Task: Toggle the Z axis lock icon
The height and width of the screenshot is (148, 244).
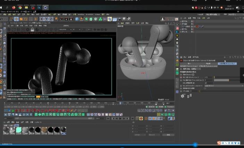Action: 51,19
